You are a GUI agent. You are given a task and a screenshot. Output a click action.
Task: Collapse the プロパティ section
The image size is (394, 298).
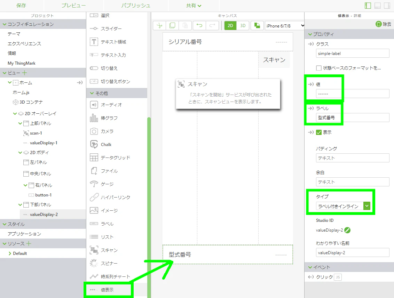pyautogui.click(x=310, y=34)
